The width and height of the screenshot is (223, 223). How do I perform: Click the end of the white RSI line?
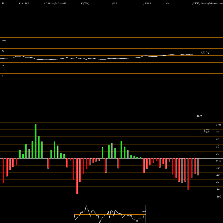(x=198, y=54)
